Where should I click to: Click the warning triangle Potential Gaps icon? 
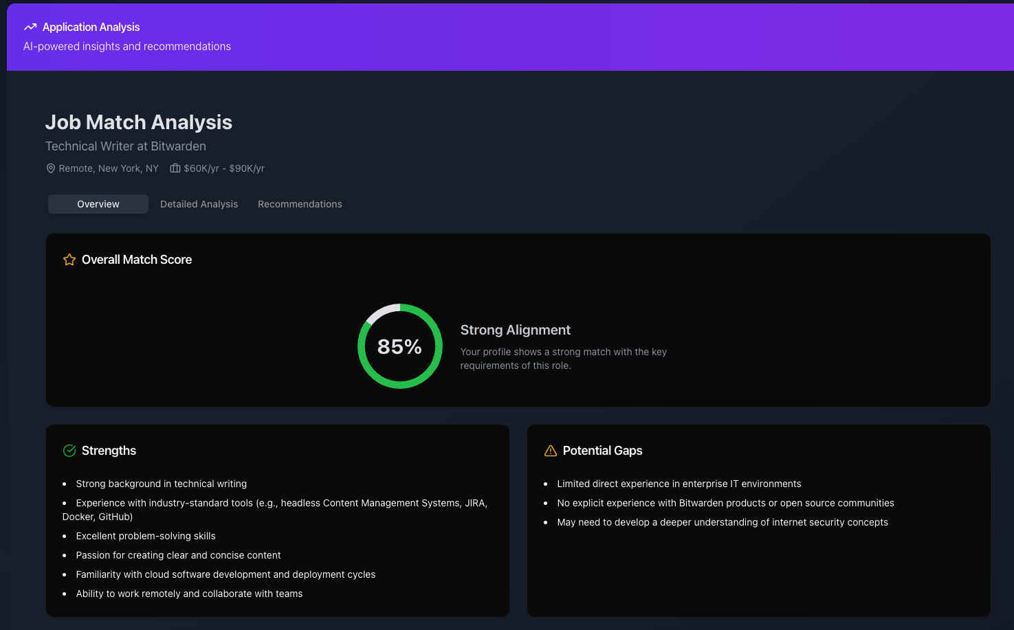coord(551,451)
